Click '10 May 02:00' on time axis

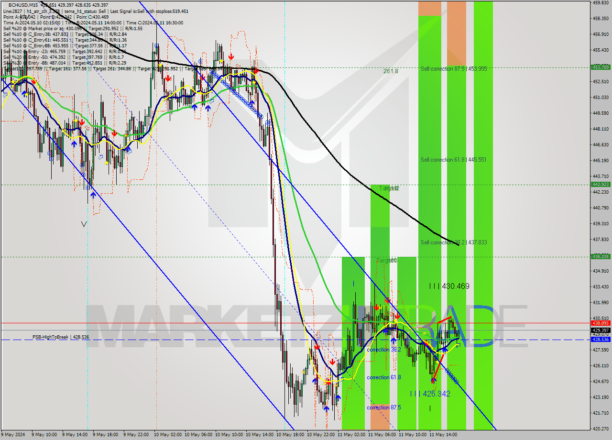pyautogui.click(x=167, y=435)
